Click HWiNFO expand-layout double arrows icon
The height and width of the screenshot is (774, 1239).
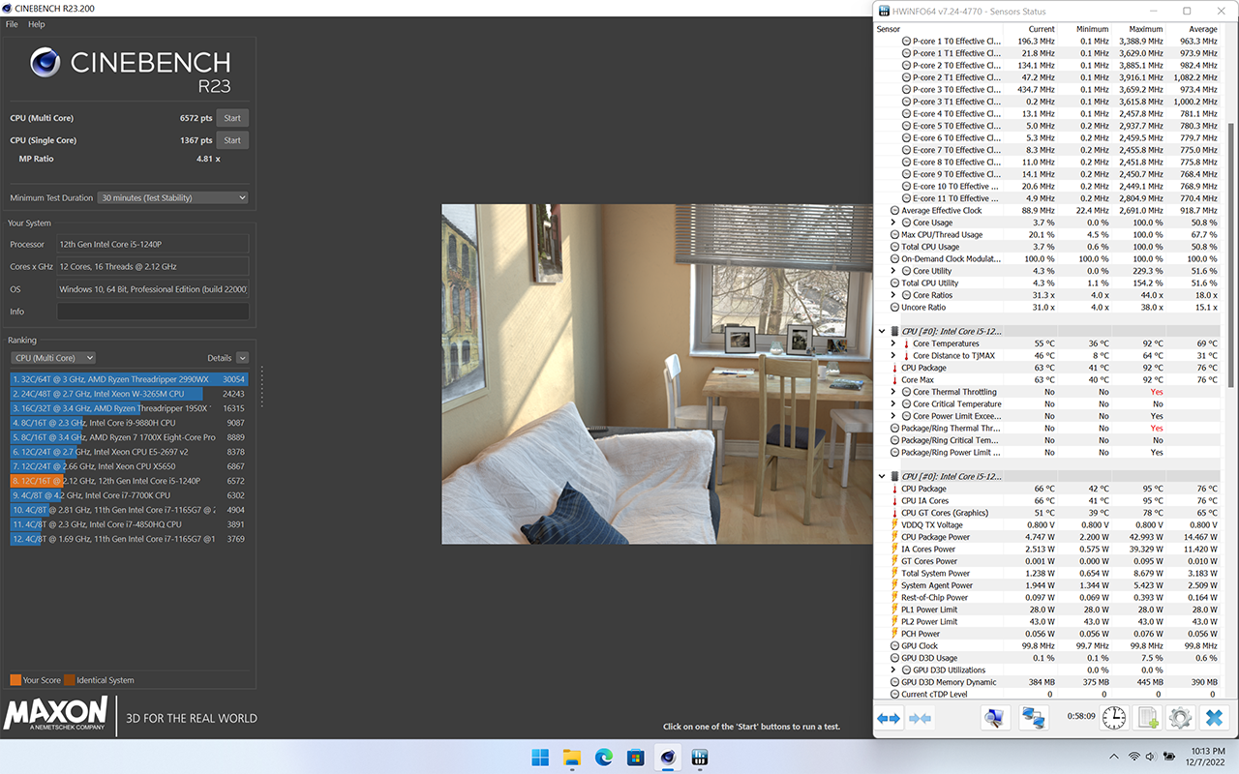point(888,718)
